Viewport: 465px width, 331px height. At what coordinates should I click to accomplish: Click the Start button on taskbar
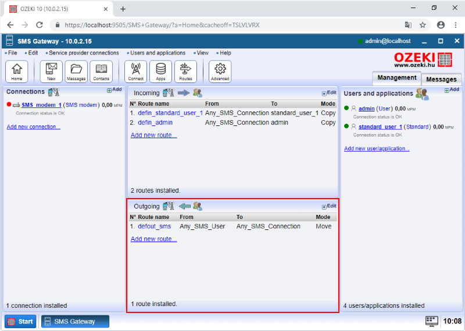click(x=20, y=322)
